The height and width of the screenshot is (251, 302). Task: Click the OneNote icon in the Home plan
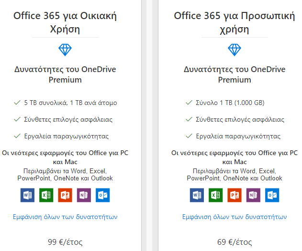[84, 195]
